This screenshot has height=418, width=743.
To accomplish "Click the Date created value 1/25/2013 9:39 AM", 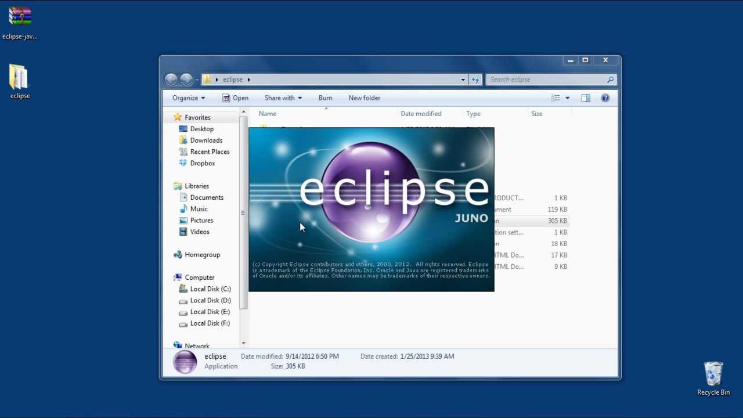I will click(427, 356).
